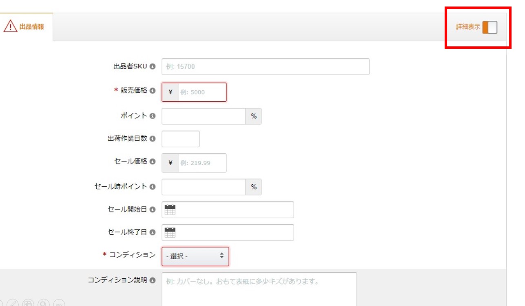
Task: Click info icon next to 販売価格
Action: coord(153,90)
